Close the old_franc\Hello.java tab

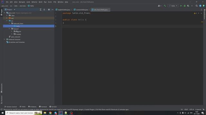[x=109, y=10]
